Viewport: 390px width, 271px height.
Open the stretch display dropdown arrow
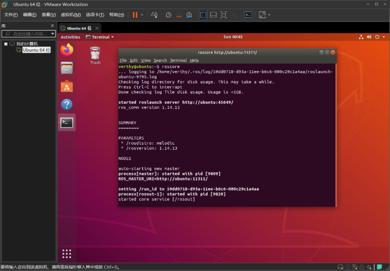pyautogui.click(x=269, y=15)
